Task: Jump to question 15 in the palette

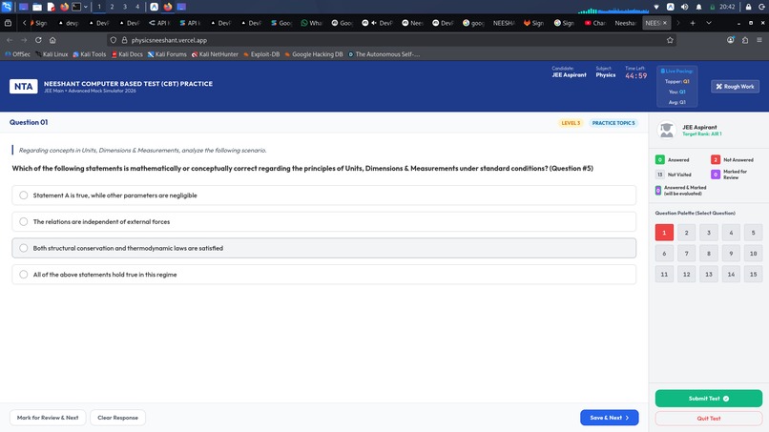Action: click(x=754, y=274)
